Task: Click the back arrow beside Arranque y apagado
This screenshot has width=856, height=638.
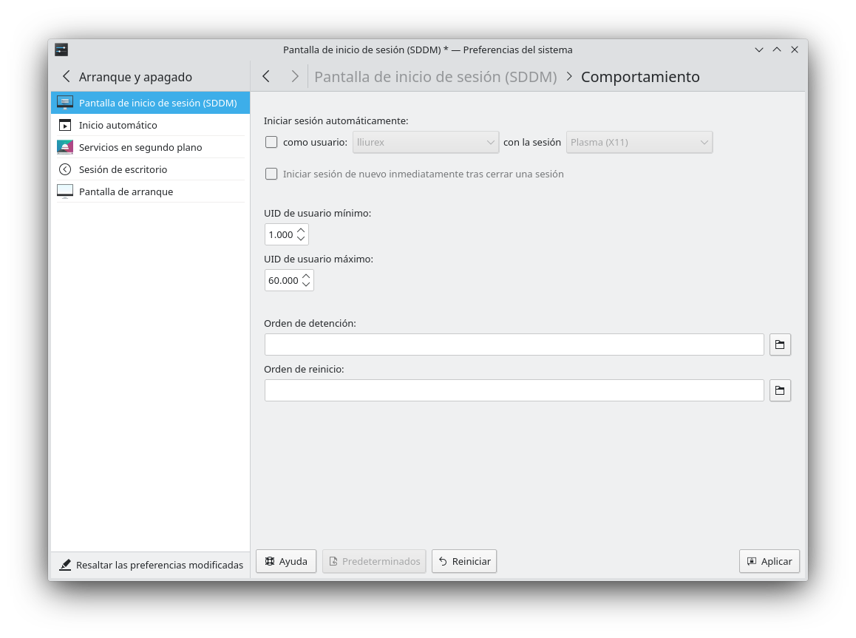Action: [x=67, y=76]
